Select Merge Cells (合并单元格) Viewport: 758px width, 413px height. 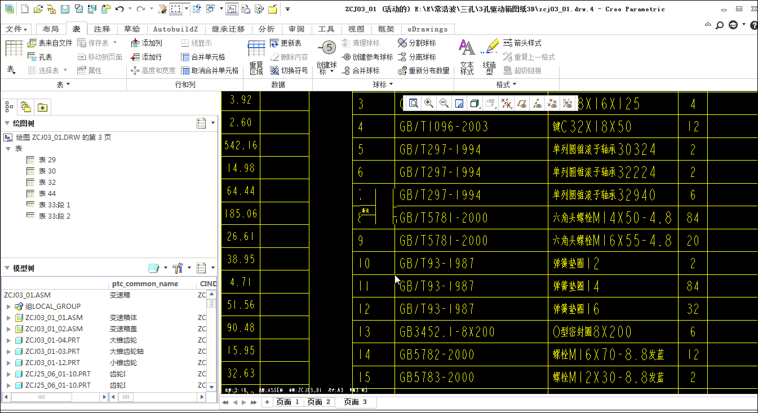(203, 57)
